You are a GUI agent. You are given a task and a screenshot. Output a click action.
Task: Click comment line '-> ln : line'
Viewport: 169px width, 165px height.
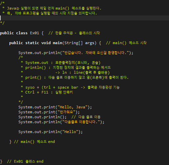[83, 72]
